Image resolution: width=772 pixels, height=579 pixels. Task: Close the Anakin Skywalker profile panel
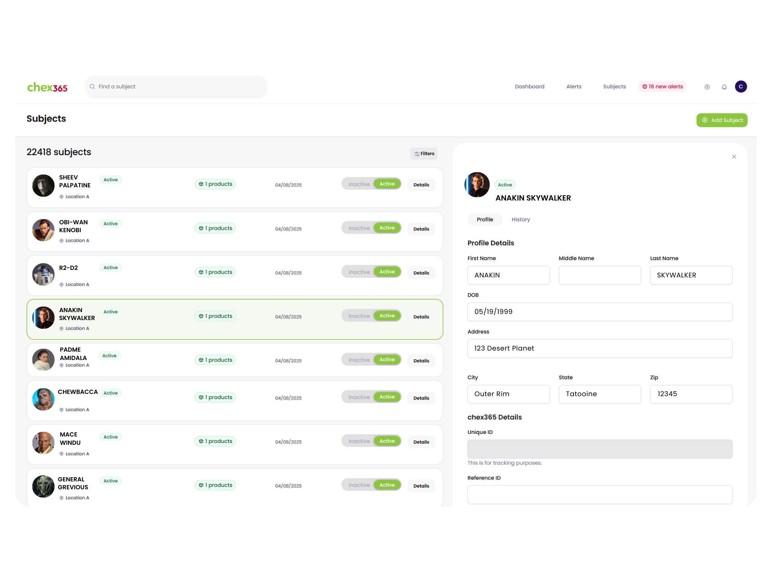[734, 157]
